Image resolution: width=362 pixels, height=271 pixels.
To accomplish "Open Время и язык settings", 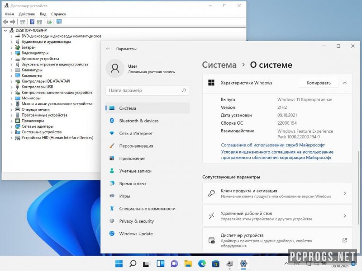I will click(x=148, y=183).
